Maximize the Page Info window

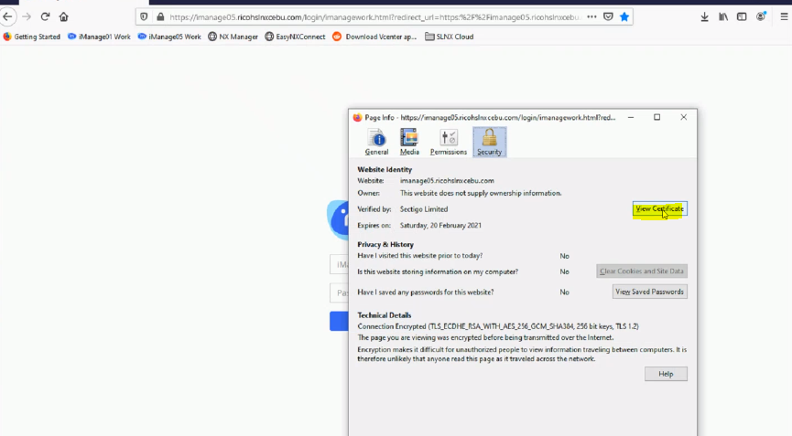pos(657,117)
